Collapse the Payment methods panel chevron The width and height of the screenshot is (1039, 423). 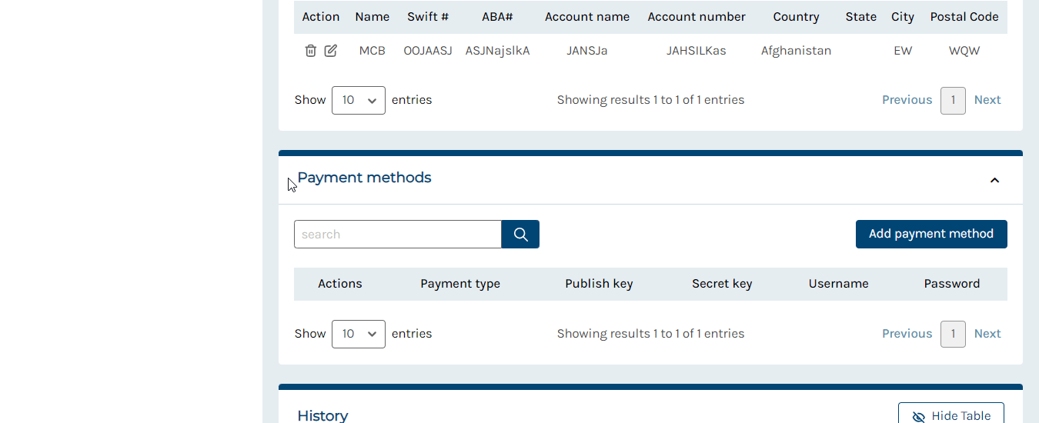point(994,180)
